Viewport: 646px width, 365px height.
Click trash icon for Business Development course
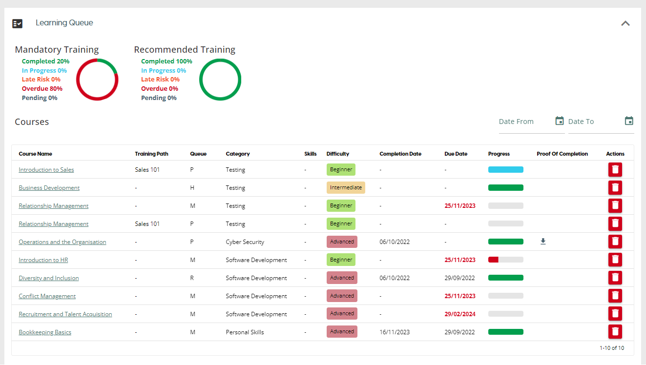(x=615, y=188)
